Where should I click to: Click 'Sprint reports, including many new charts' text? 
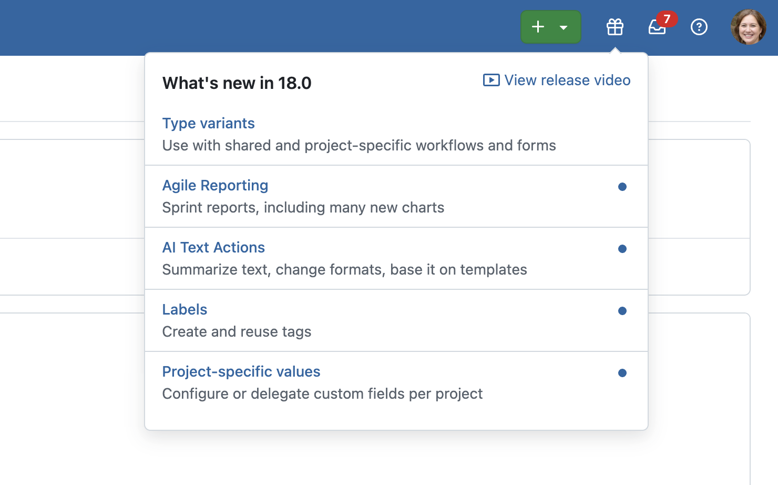[x=303, y=207]
